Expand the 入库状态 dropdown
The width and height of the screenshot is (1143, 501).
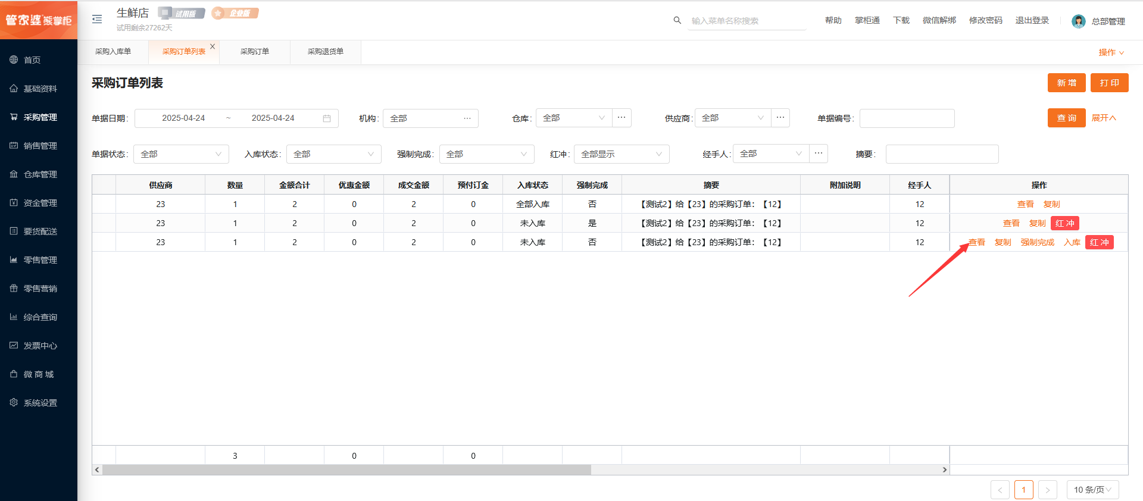coord(333,154)
